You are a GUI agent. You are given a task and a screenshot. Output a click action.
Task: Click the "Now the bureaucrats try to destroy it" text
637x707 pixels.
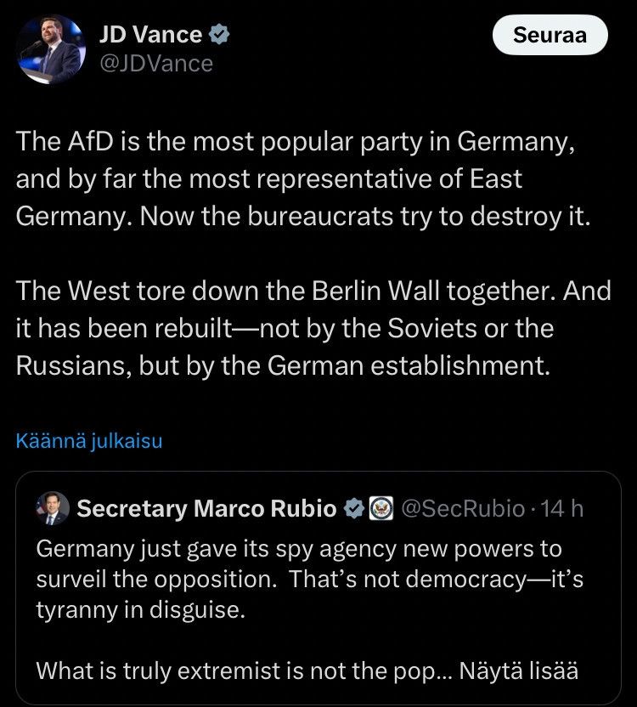click(365, 217)
